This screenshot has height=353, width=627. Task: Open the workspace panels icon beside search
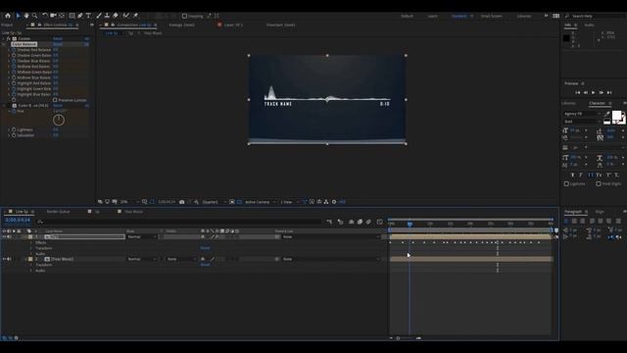point(555,16)
